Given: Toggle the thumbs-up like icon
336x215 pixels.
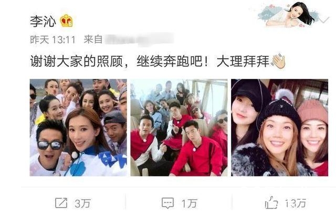Looking at the screenshot, I should pyautogui.click(x=271, y=202).
